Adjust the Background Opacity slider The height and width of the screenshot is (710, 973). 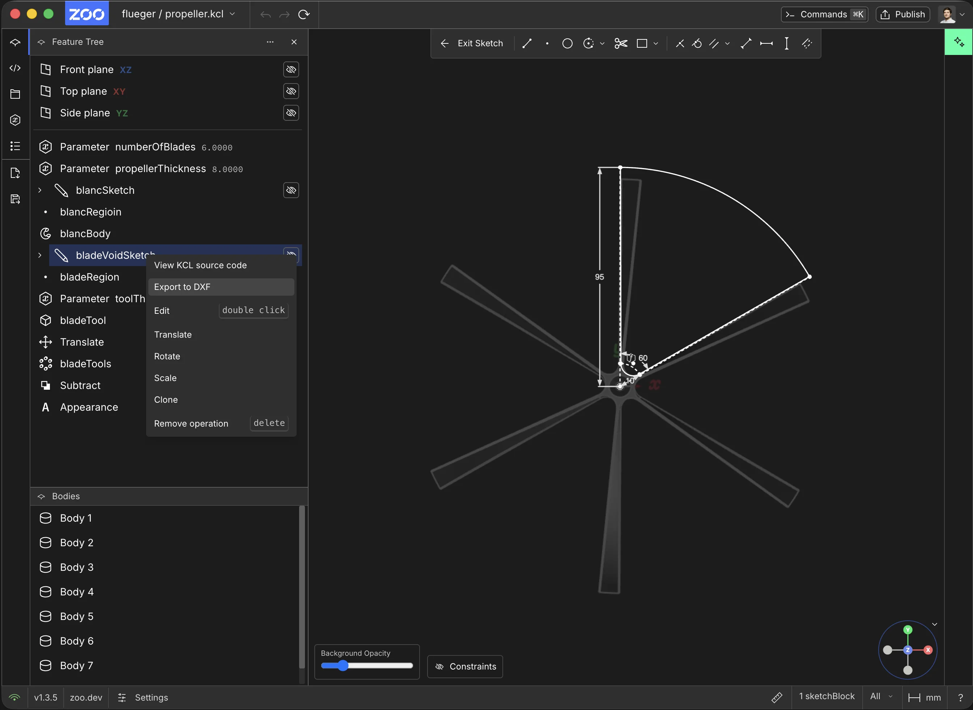(367, 666)
